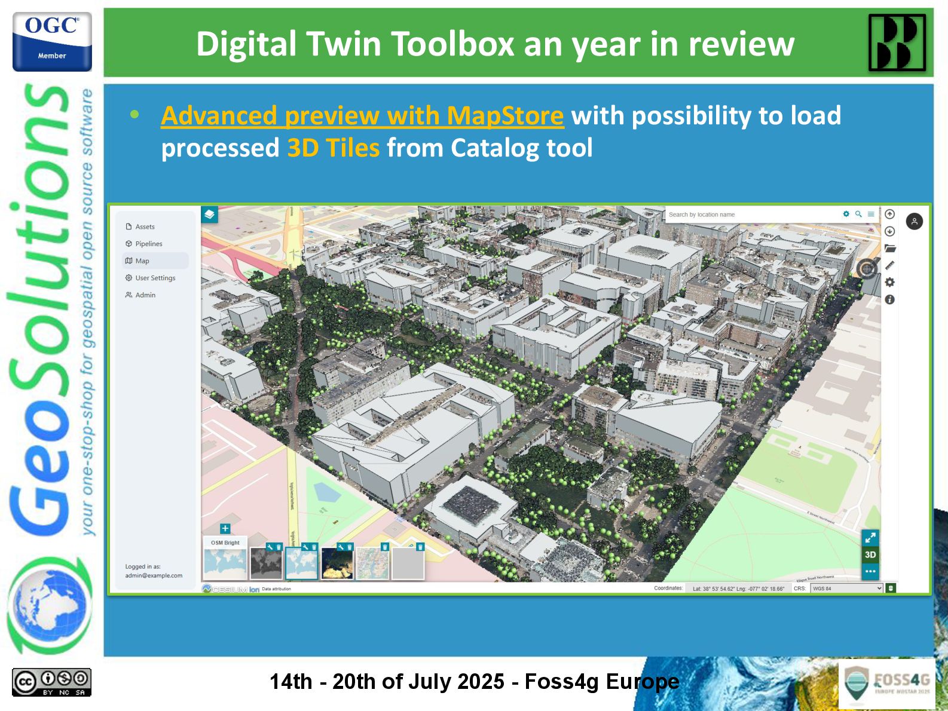Delete dark gray background with trash icon
The image size is (948, 711).
279,547
